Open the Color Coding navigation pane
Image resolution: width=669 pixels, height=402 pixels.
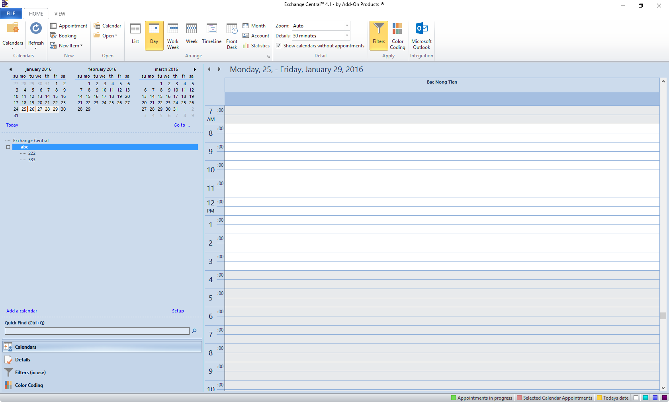(102, 385)
